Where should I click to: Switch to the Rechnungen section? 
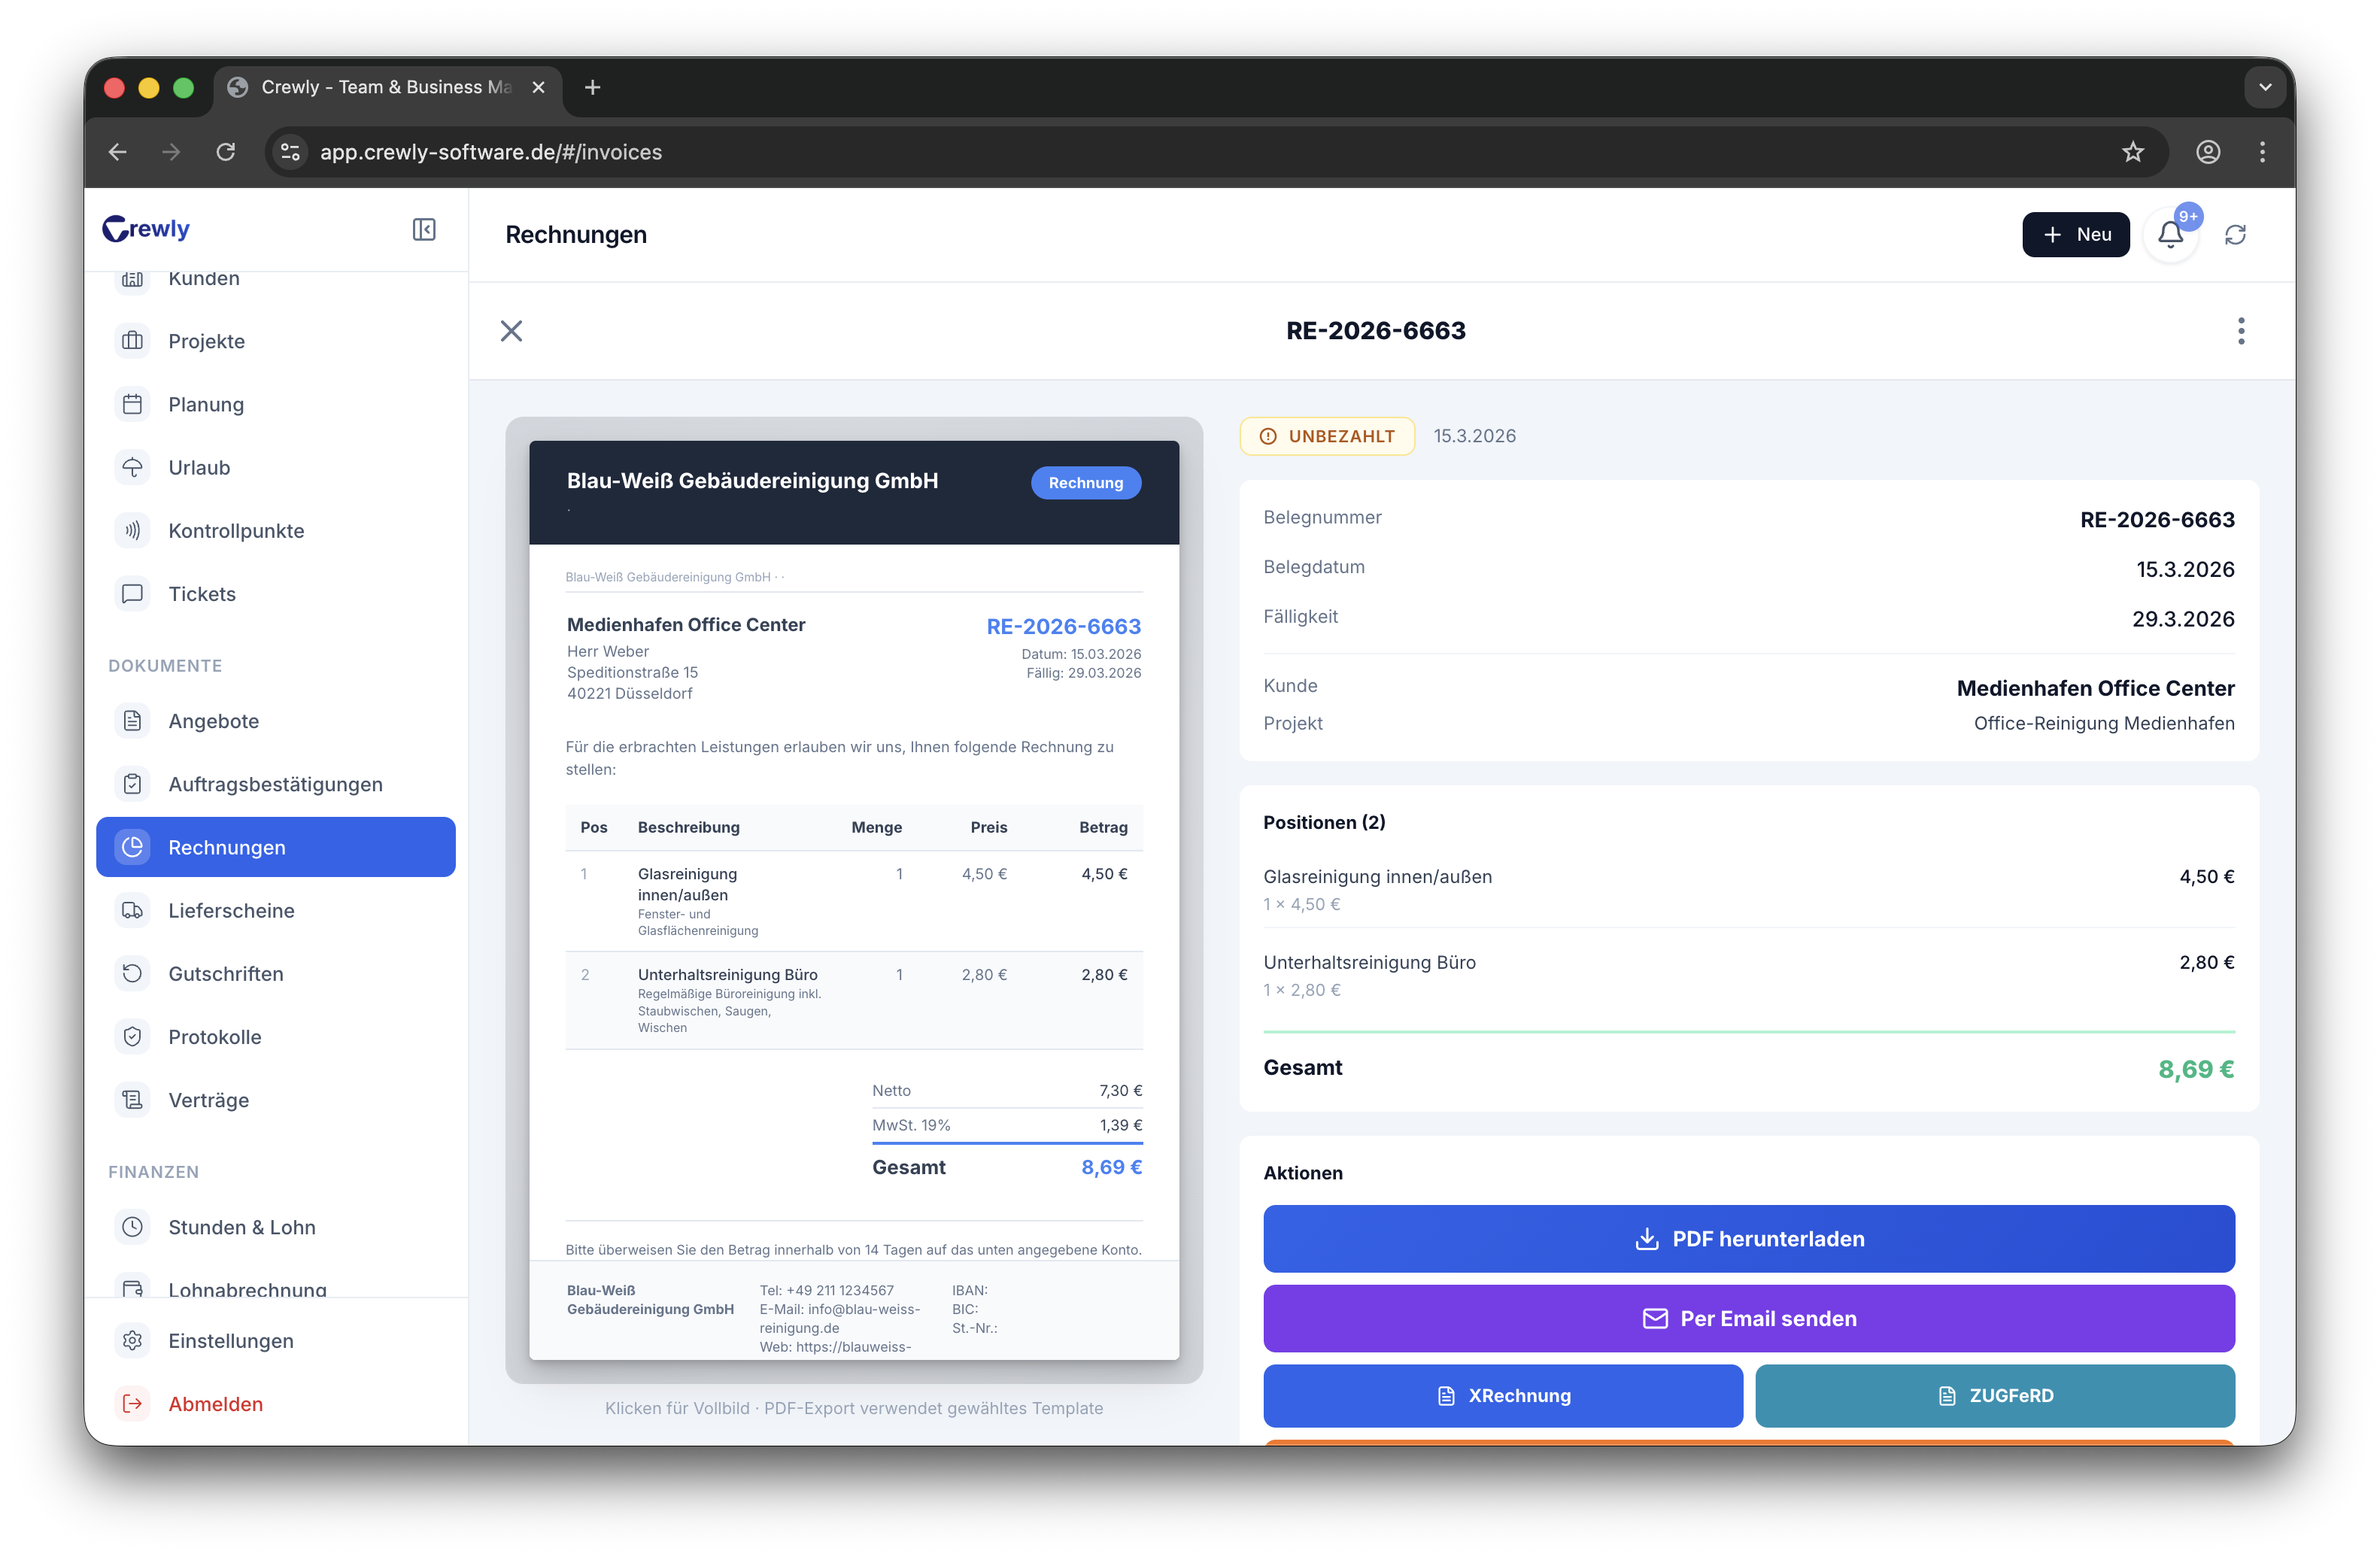[x=227, y=847]
